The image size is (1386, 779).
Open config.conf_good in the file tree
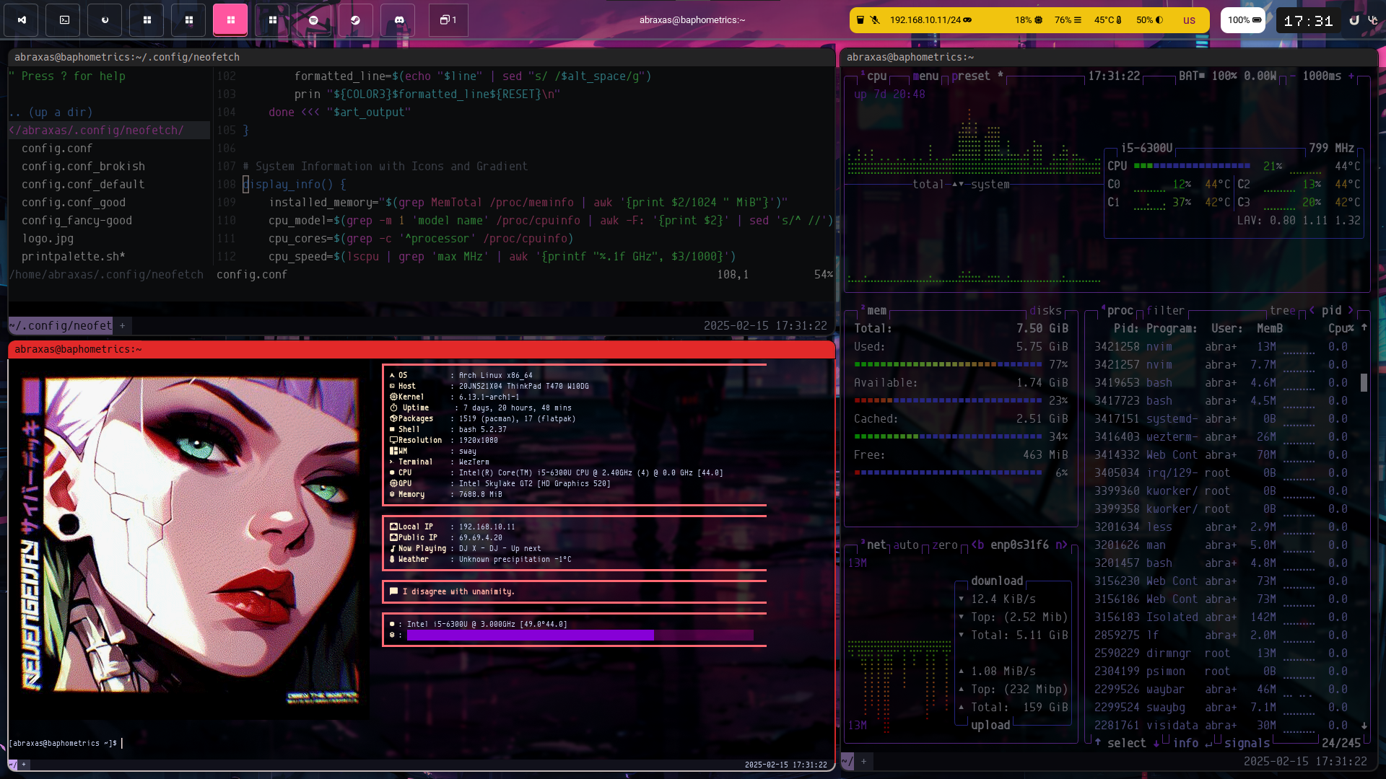pyautogui.click(x=73, y=203)
